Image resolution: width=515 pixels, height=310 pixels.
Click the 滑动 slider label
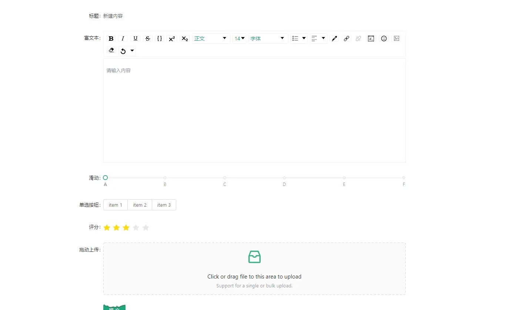point(94,178)
